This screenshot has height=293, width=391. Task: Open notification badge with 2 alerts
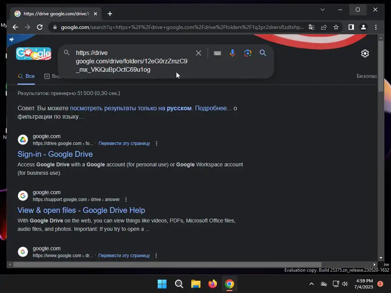pyautogui.click(x=380, y=284)
